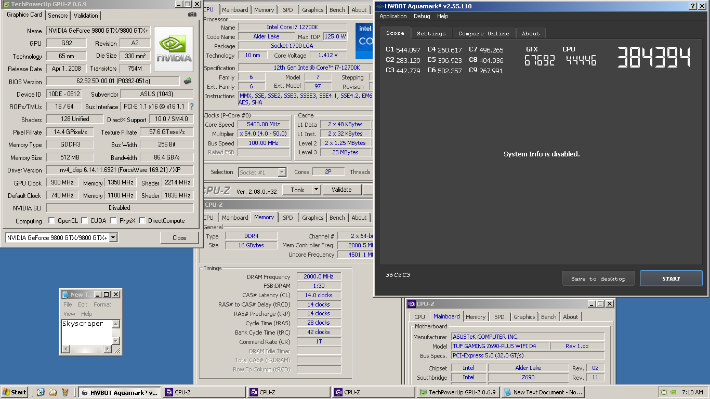Click the third quick launch icon next to folder
The image size is (710, 399).
pos(65,392)
